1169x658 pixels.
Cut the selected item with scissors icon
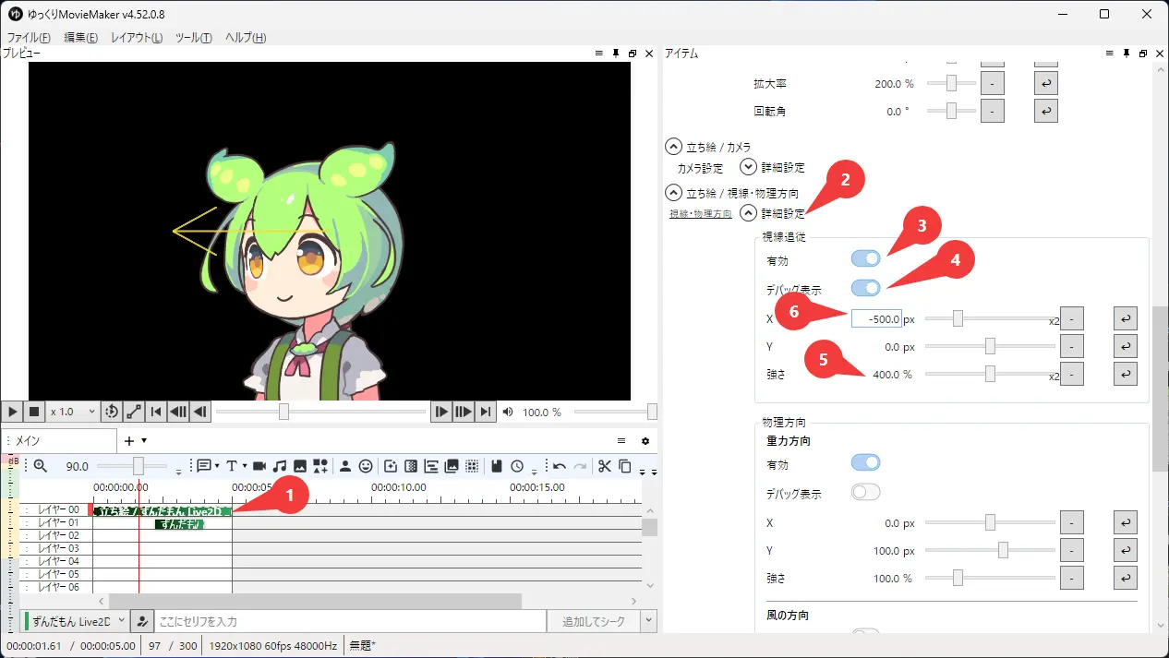(605, 466)
